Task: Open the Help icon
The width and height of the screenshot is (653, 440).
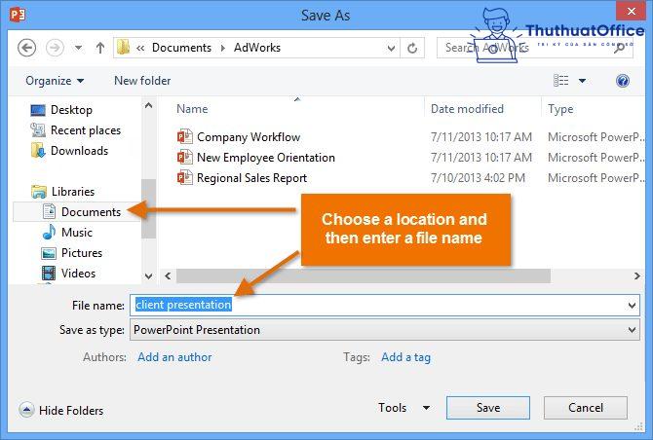Action: [623, 81]
